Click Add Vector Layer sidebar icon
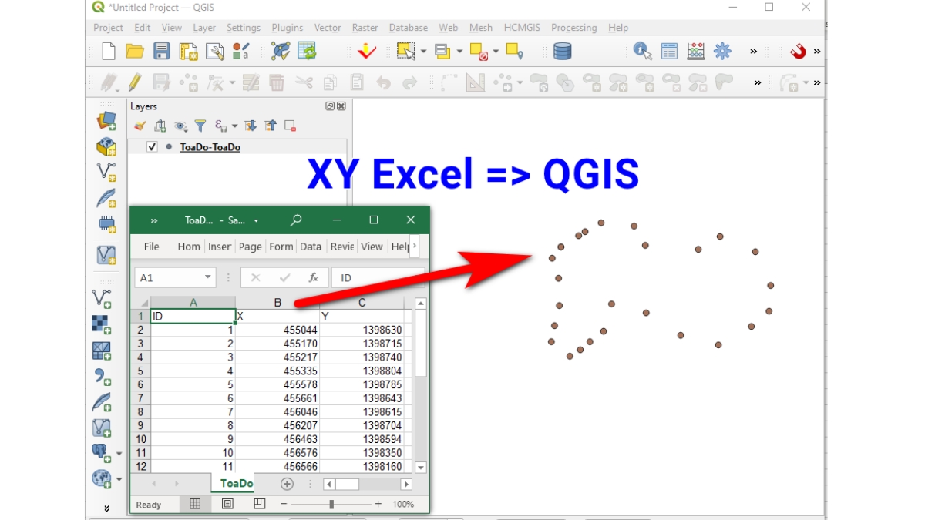The width and height of the screenshot is (925, 520). point(103,299)
